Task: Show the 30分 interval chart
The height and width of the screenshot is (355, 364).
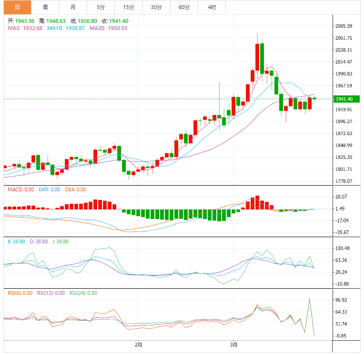Action: [x=156, y=7]
